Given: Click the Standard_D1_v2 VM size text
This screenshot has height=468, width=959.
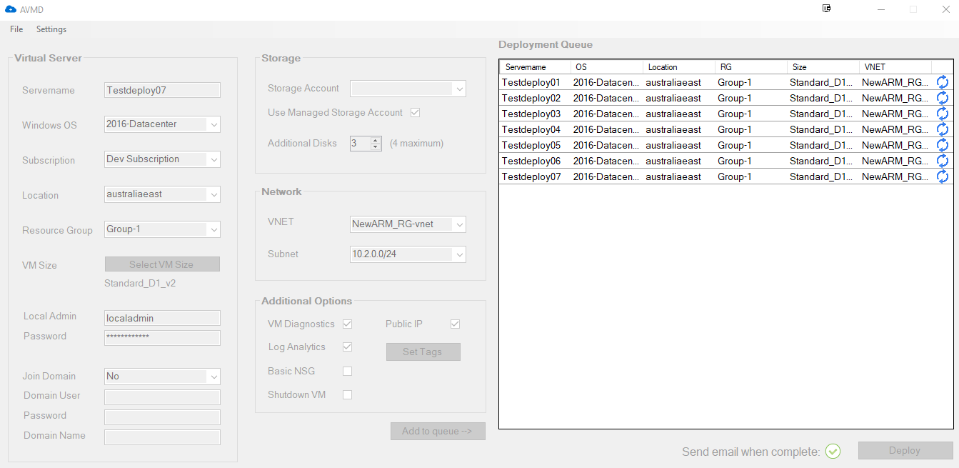Looking at the screenshot, I should (140, 284).
